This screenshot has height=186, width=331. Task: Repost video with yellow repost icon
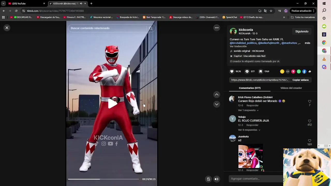pyautogui.click(x=282, y=72)
